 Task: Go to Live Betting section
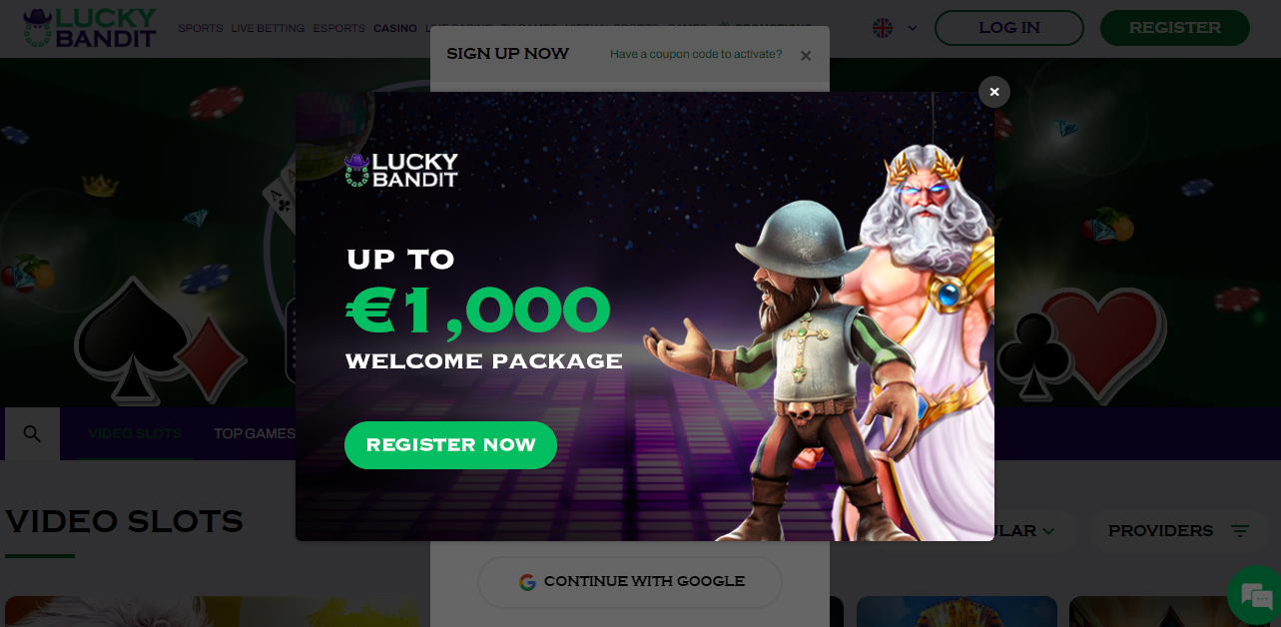[x=268, y=28]
